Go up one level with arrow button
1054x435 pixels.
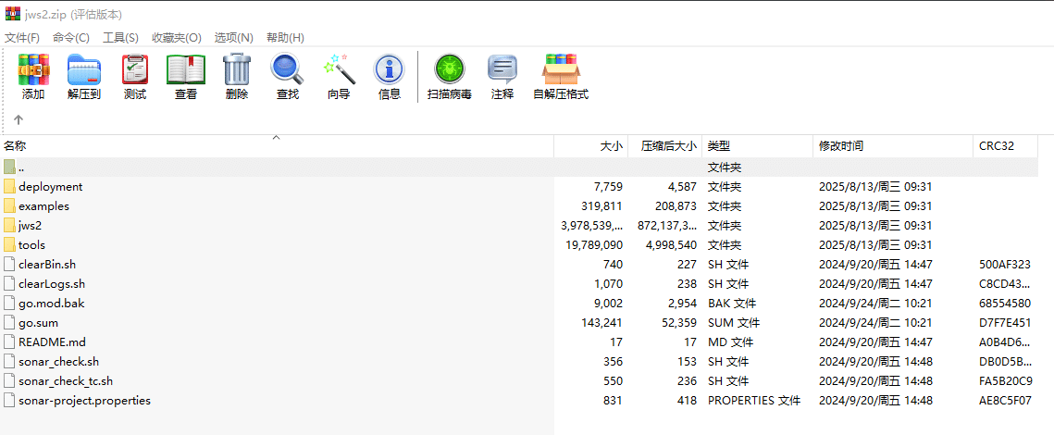[x=19, y=120]
